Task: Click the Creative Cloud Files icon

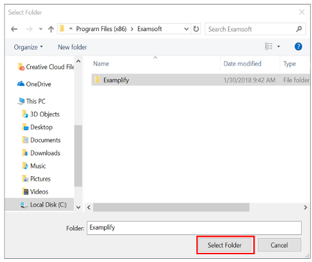Action: 21,66
